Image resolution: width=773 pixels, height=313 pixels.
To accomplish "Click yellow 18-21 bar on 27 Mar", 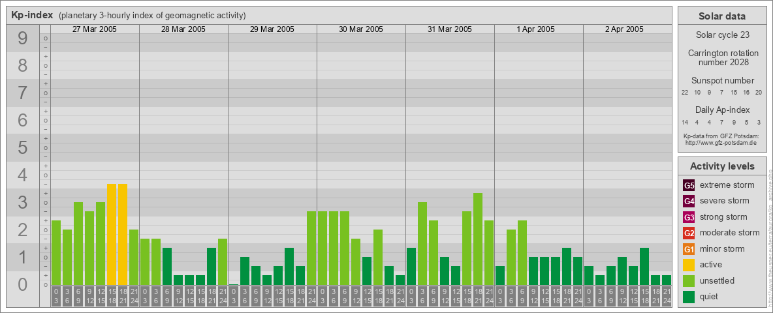I will pos(123,234).
